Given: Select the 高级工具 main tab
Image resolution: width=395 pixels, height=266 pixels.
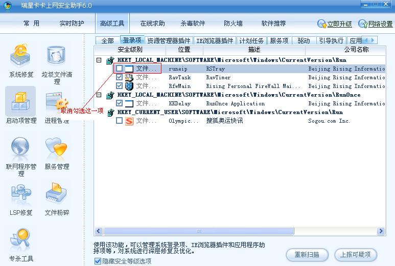Looking at the screenshot, I should [x=112, y=24].
